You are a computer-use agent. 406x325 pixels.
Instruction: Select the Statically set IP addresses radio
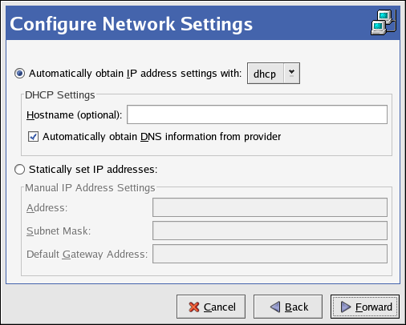[19, 170]
